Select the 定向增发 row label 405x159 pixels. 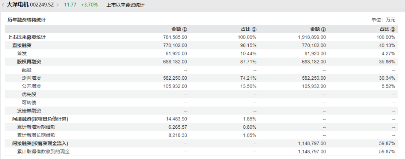point(31,78)
